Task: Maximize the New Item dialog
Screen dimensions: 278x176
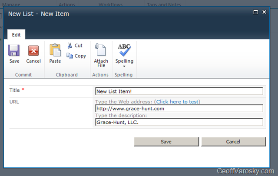Action: pos(255,12)
